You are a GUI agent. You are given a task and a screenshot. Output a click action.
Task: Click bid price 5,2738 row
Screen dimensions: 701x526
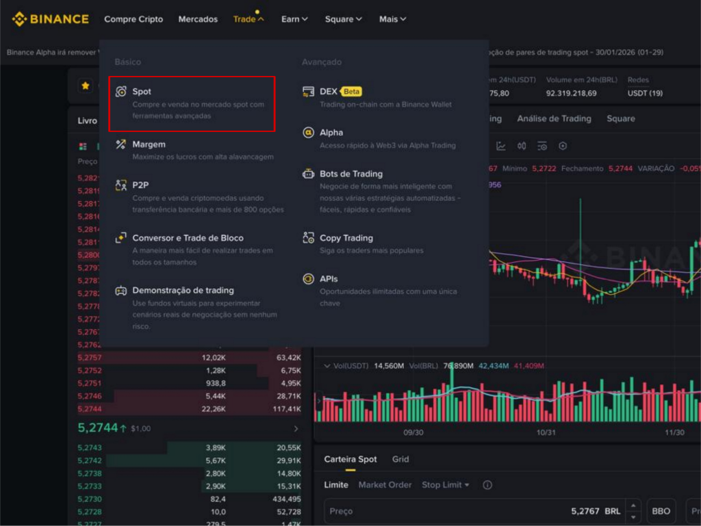(189, 474)
